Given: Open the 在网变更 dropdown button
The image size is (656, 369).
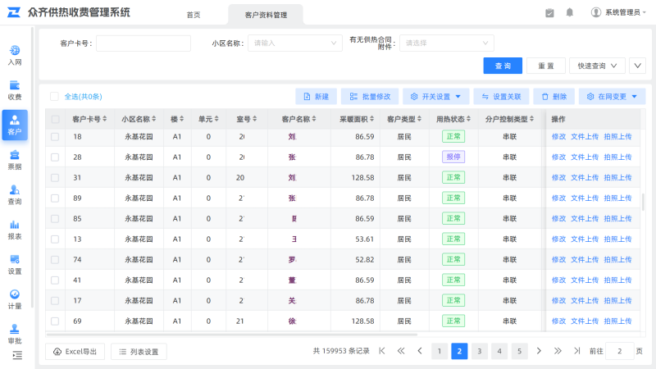Looking at the screenshot, I should click(x=612, y=97).
